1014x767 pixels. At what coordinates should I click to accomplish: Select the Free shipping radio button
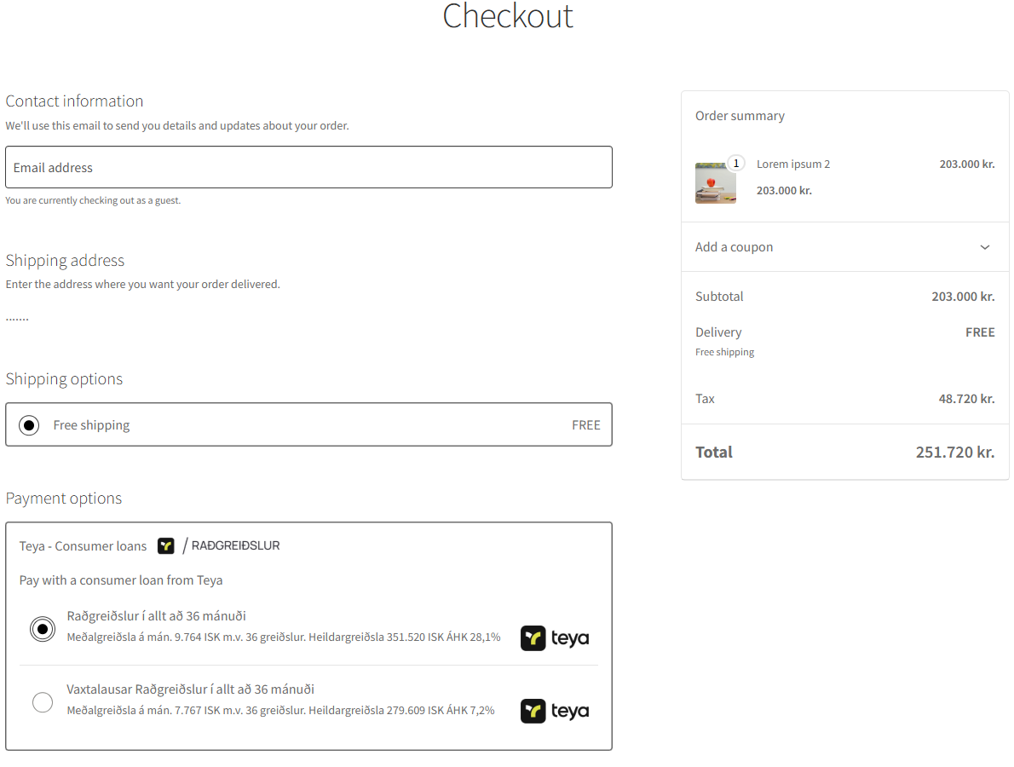click(29, 425)
